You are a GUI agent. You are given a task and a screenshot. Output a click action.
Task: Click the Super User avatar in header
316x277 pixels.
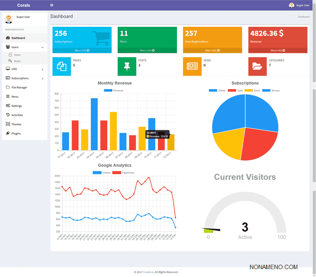coord(292,5)
